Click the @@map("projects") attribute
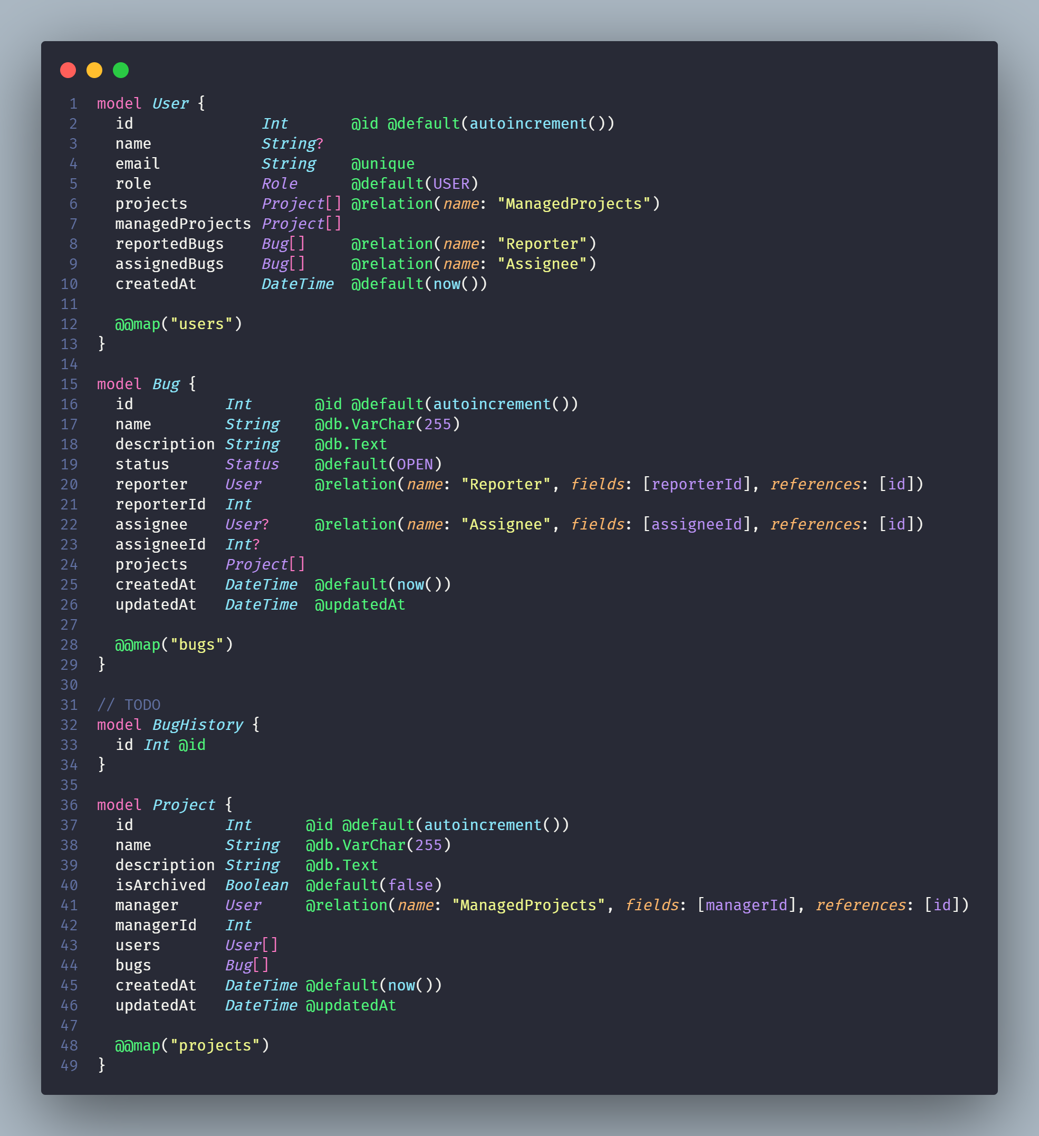The height and width of the screenshot is (1136, 1039). click(x=191, y=1046)
